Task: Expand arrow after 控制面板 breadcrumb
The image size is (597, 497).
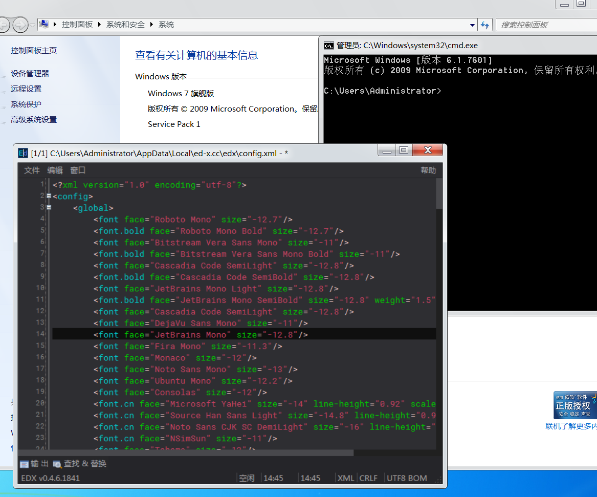Action: coord(99,25)
